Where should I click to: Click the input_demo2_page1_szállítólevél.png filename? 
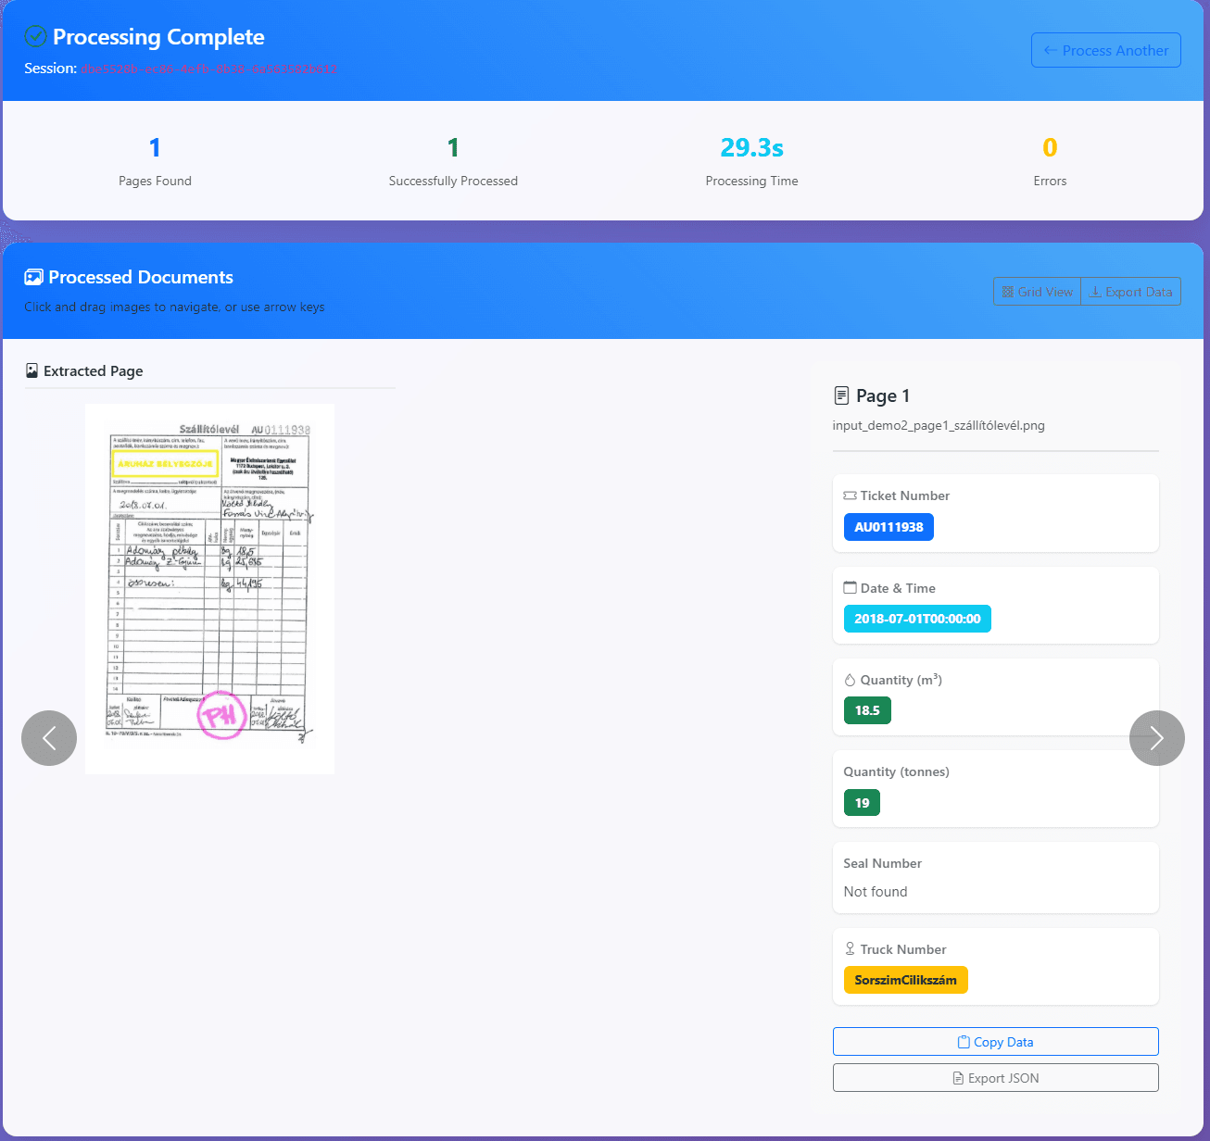(939, 425)
